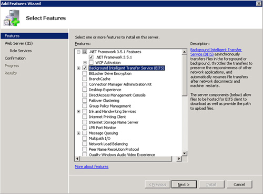The width and height of the screenshot is (263, 194).
Task: Check Connection Manager Administration Kit
Action: coord(85,84)
